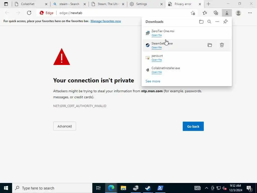Close the steam - Search tab
257x193 pixels.
pos(85,4)
